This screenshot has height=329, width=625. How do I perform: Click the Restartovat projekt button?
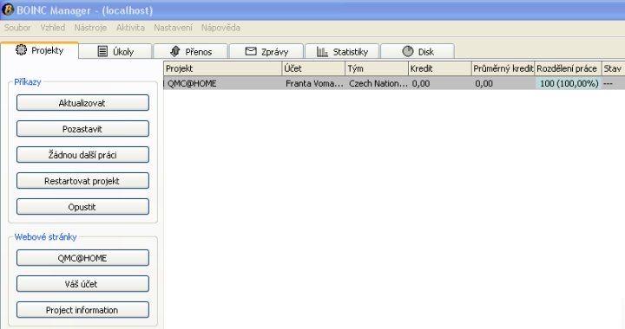[x=82, y=181]
